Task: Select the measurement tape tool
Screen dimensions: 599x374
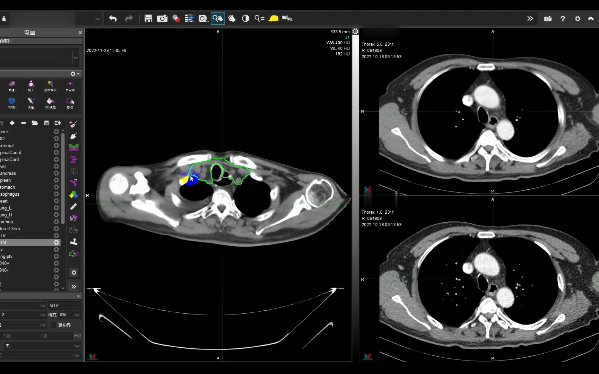Action: (203, 19)
